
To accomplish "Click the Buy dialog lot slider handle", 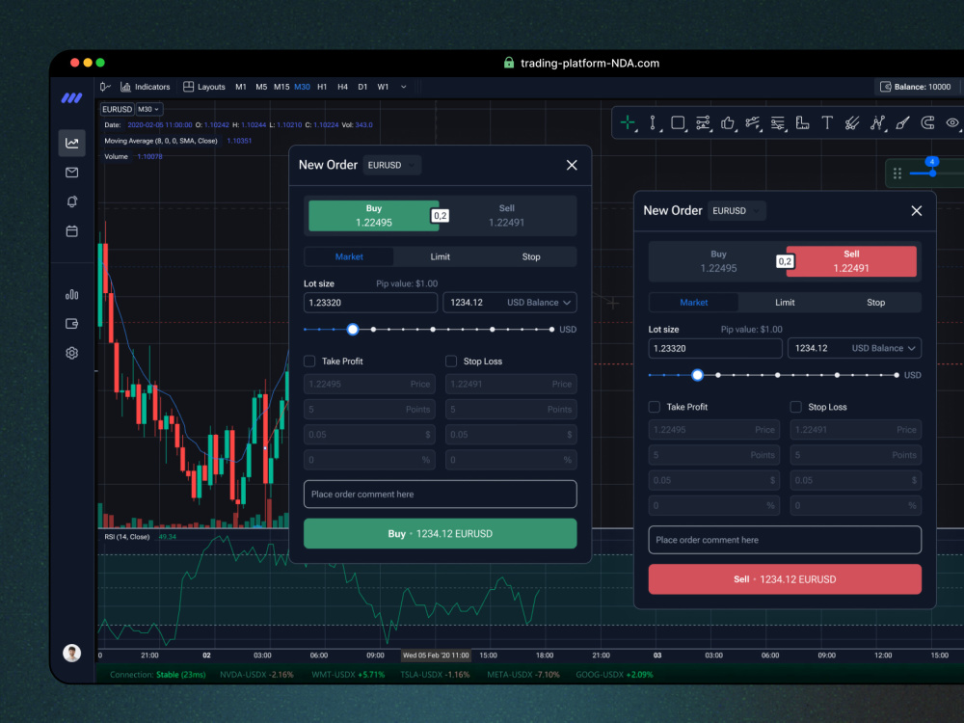I will point(352,330).
